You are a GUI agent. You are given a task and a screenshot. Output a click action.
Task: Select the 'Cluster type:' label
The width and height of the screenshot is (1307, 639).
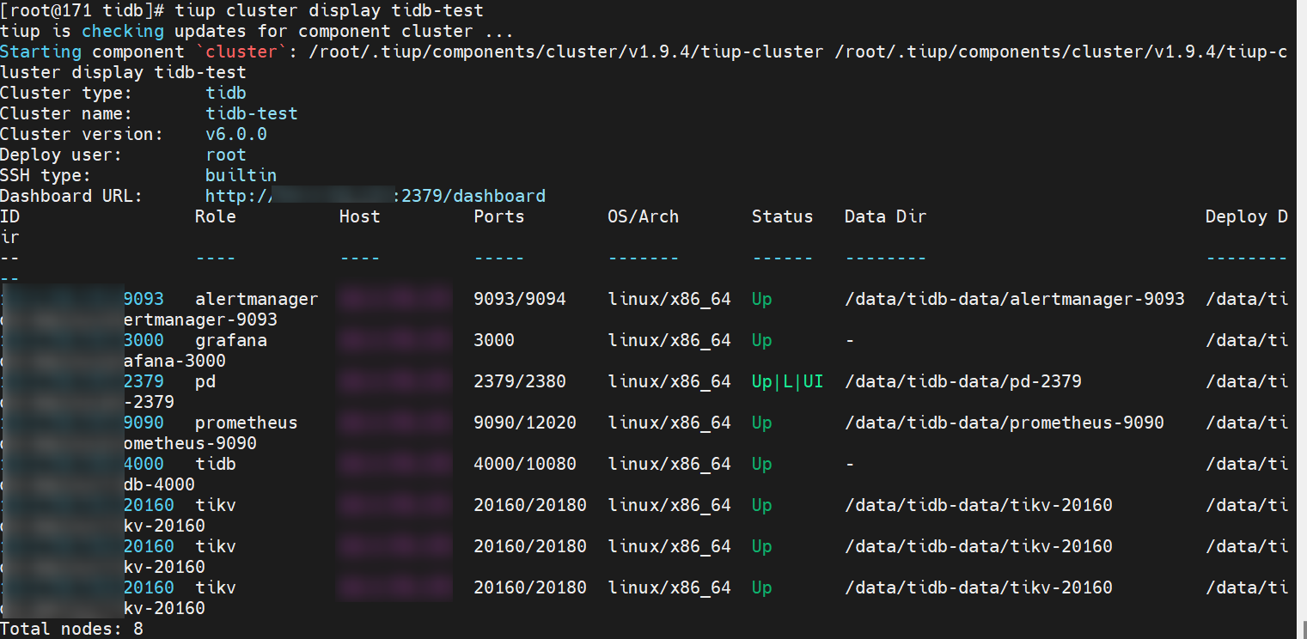67,93
